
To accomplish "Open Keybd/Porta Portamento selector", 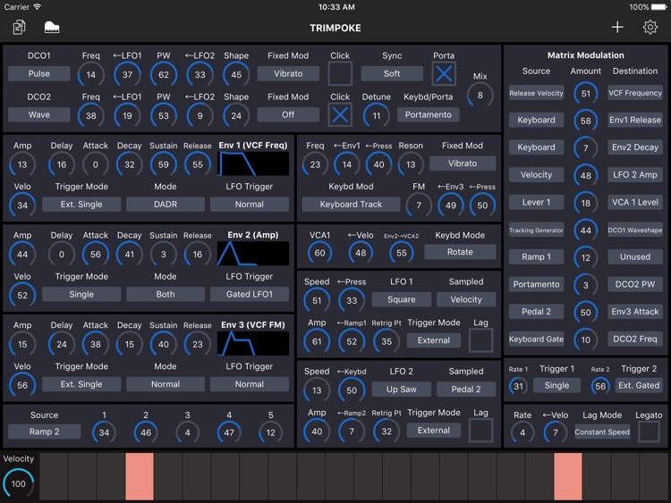I will 429,114.
